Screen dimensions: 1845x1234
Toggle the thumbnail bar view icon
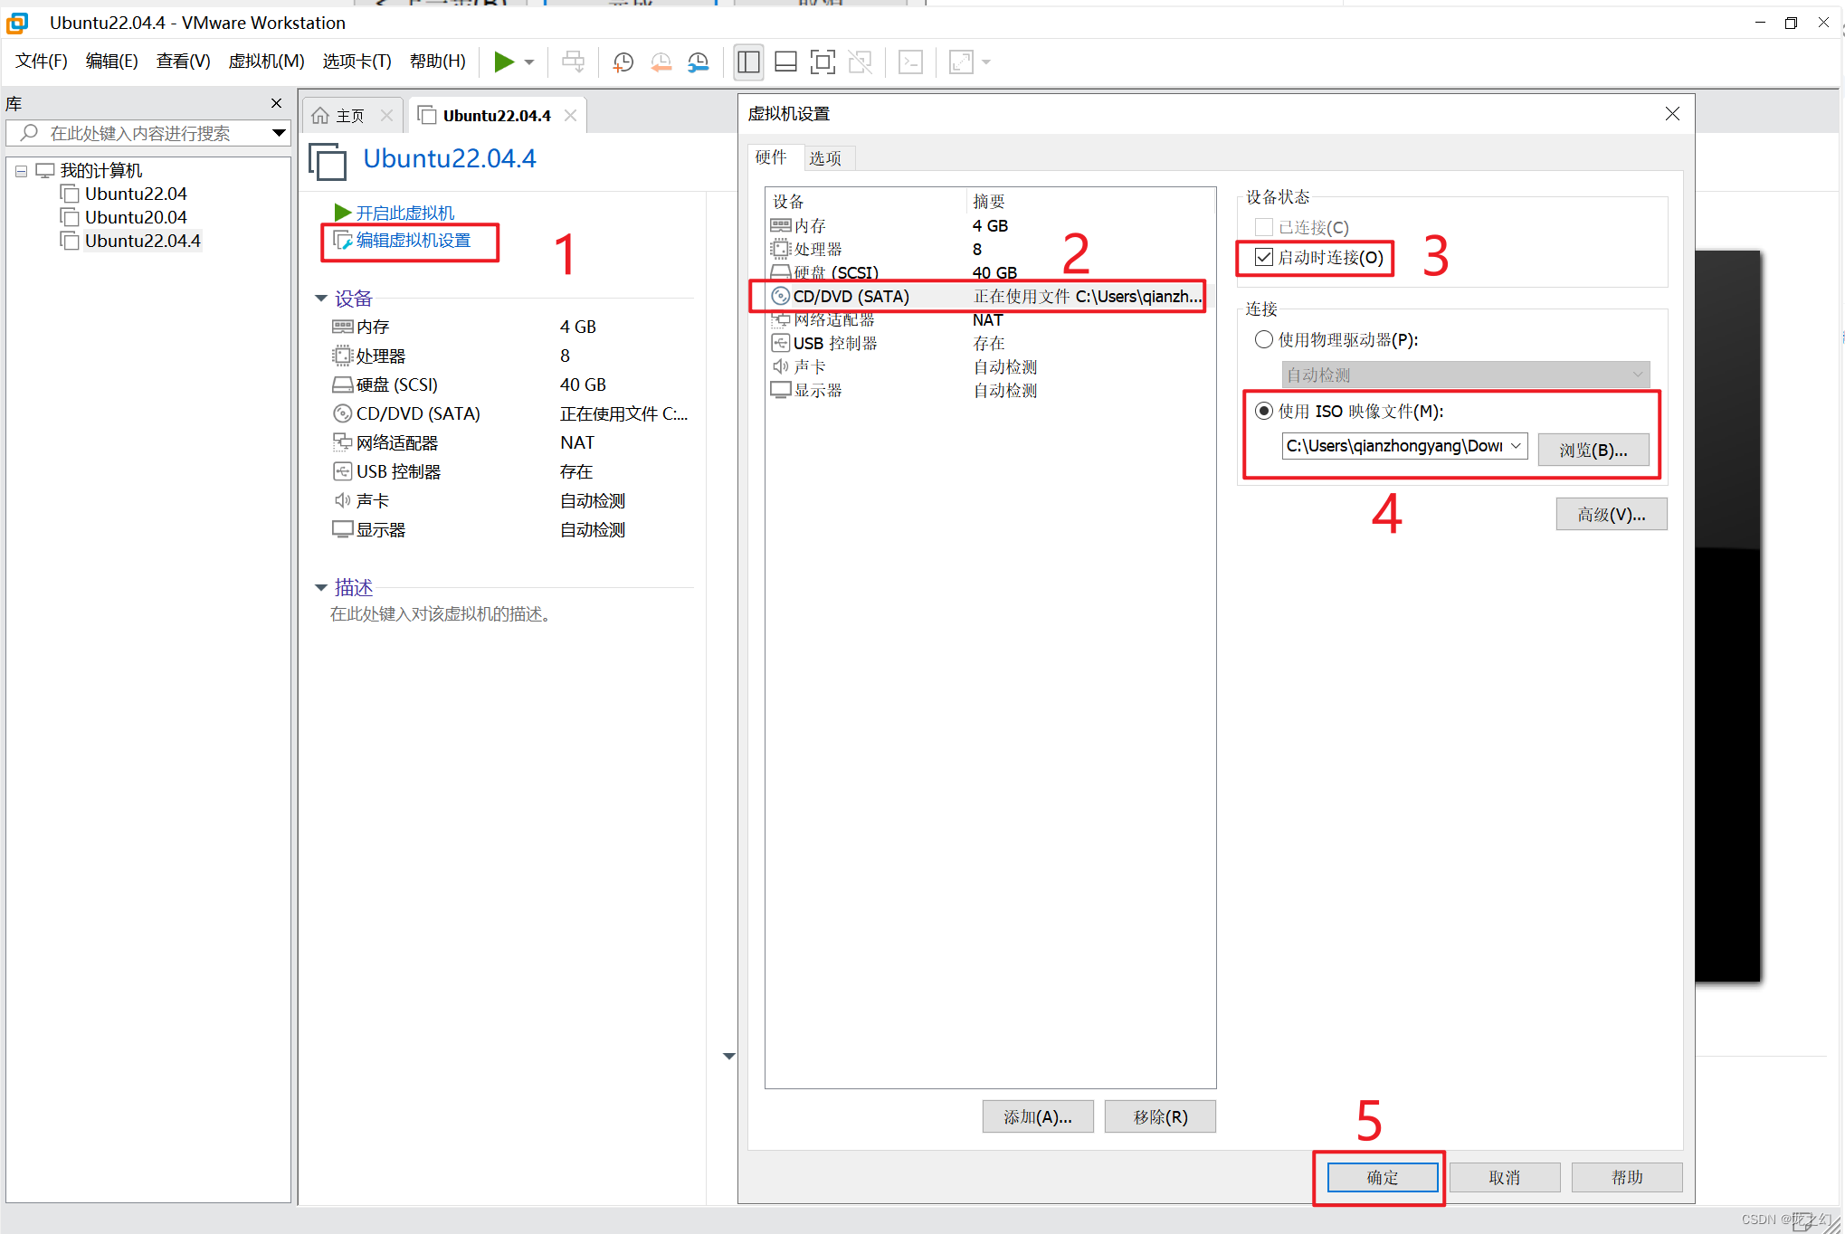[786, 62]
